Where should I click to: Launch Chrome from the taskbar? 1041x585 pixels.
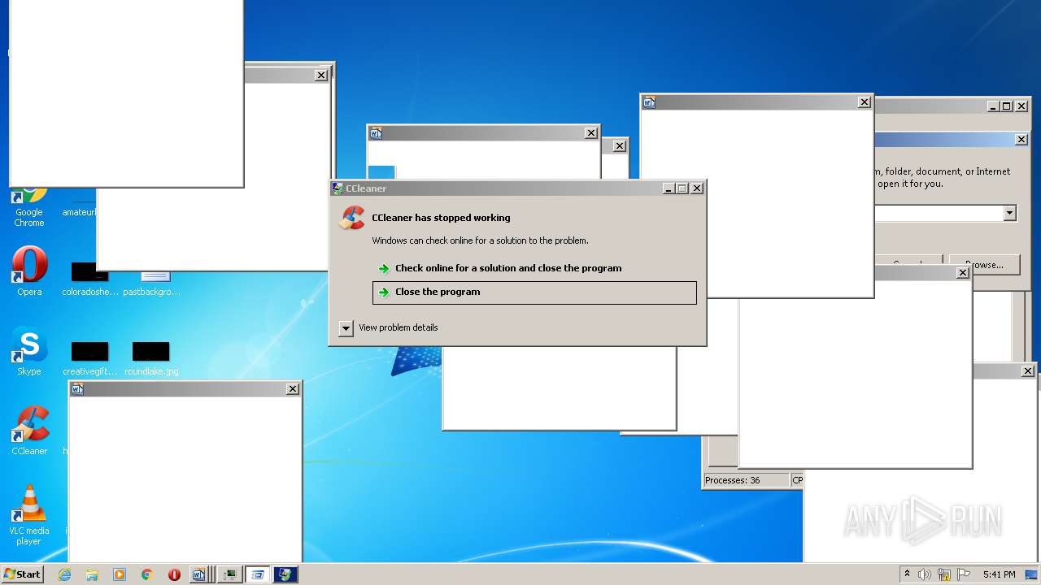point(147,574)
